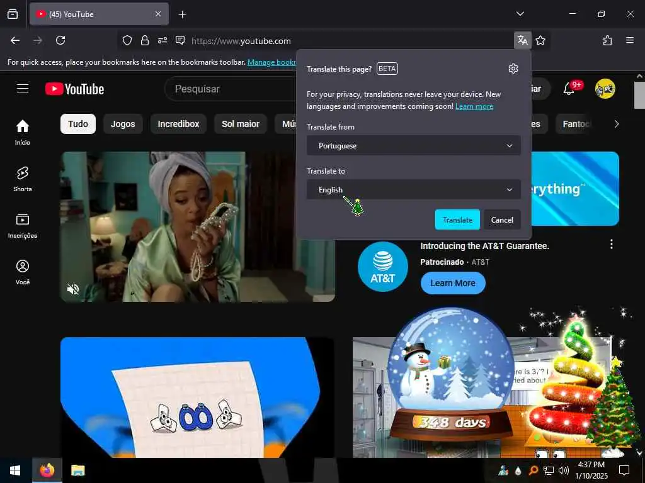Open the Translate from Portuguese dropdown
The width and height of the screenshot is (645, 483).
pyautogui.click(x=413, y=146)
